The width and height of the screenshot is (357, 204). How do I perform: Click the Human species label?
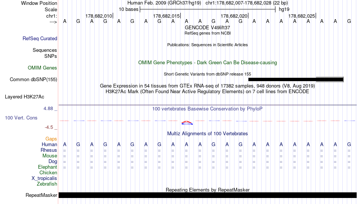(x=49, y=145)
